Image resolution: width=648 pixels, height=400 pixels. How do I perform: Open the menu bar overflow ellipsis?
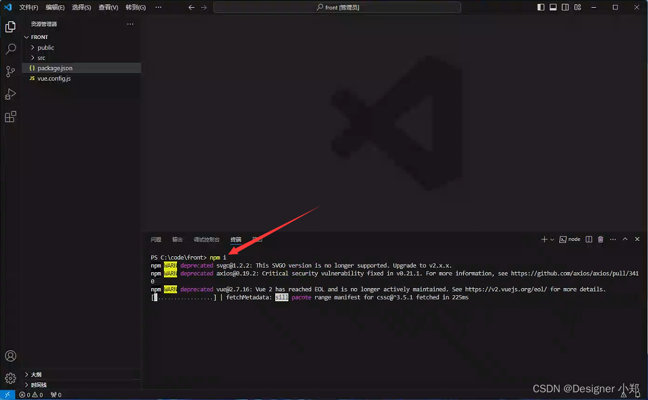point(158,8)
